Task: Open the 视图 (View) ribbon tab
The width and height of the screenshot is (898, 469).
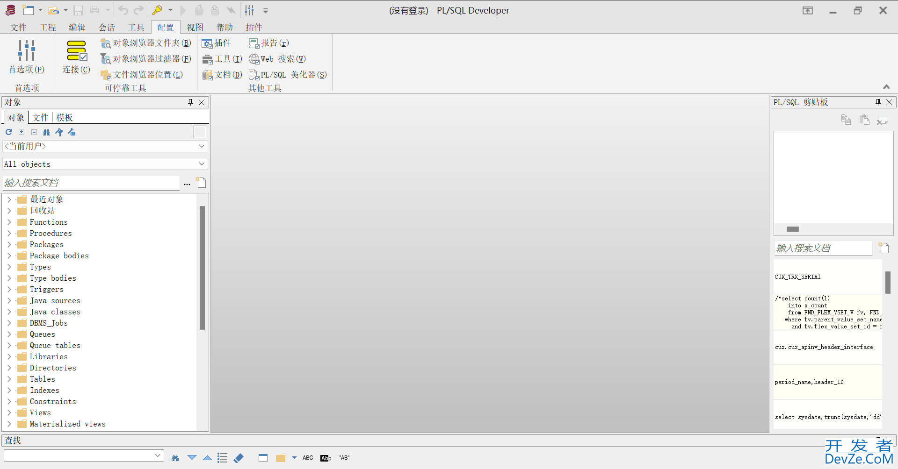Action: (195, 28)
